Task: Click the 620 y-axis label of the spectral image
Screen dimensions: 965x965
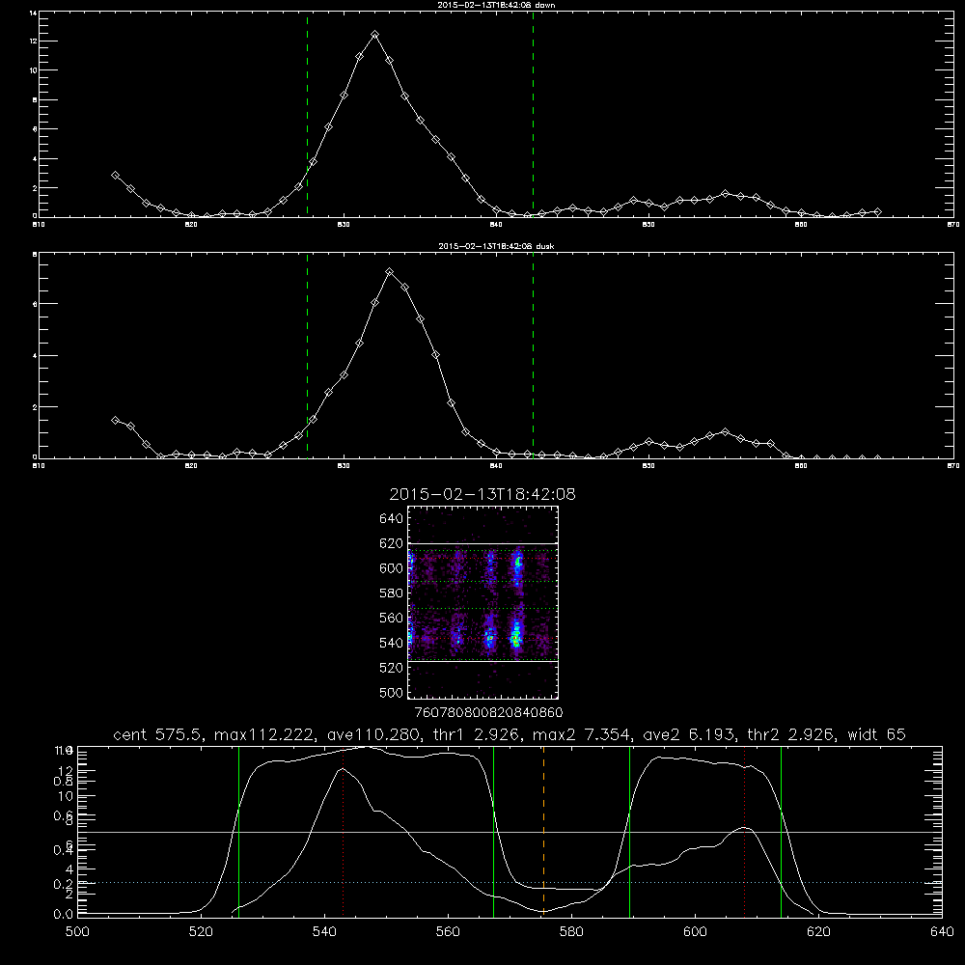Action: [391, 543]
